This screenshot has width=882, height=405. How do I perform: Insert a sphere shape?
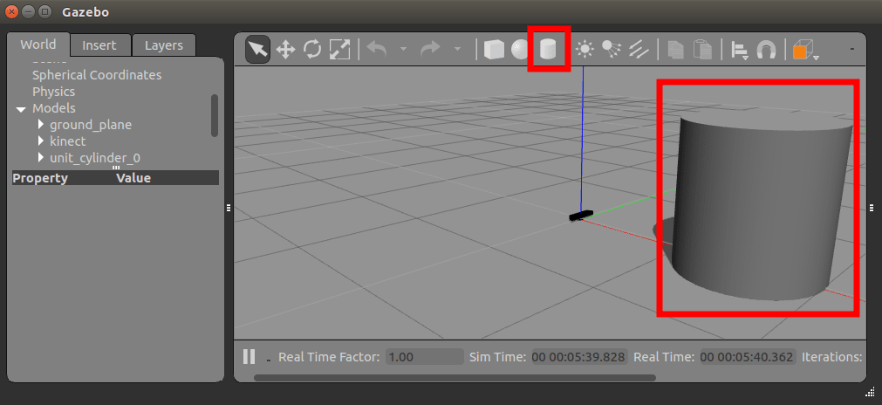click(x=520, y=50)
